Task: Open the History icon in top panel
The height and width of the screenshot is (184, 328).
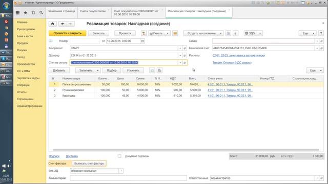Action: [33, 13]
